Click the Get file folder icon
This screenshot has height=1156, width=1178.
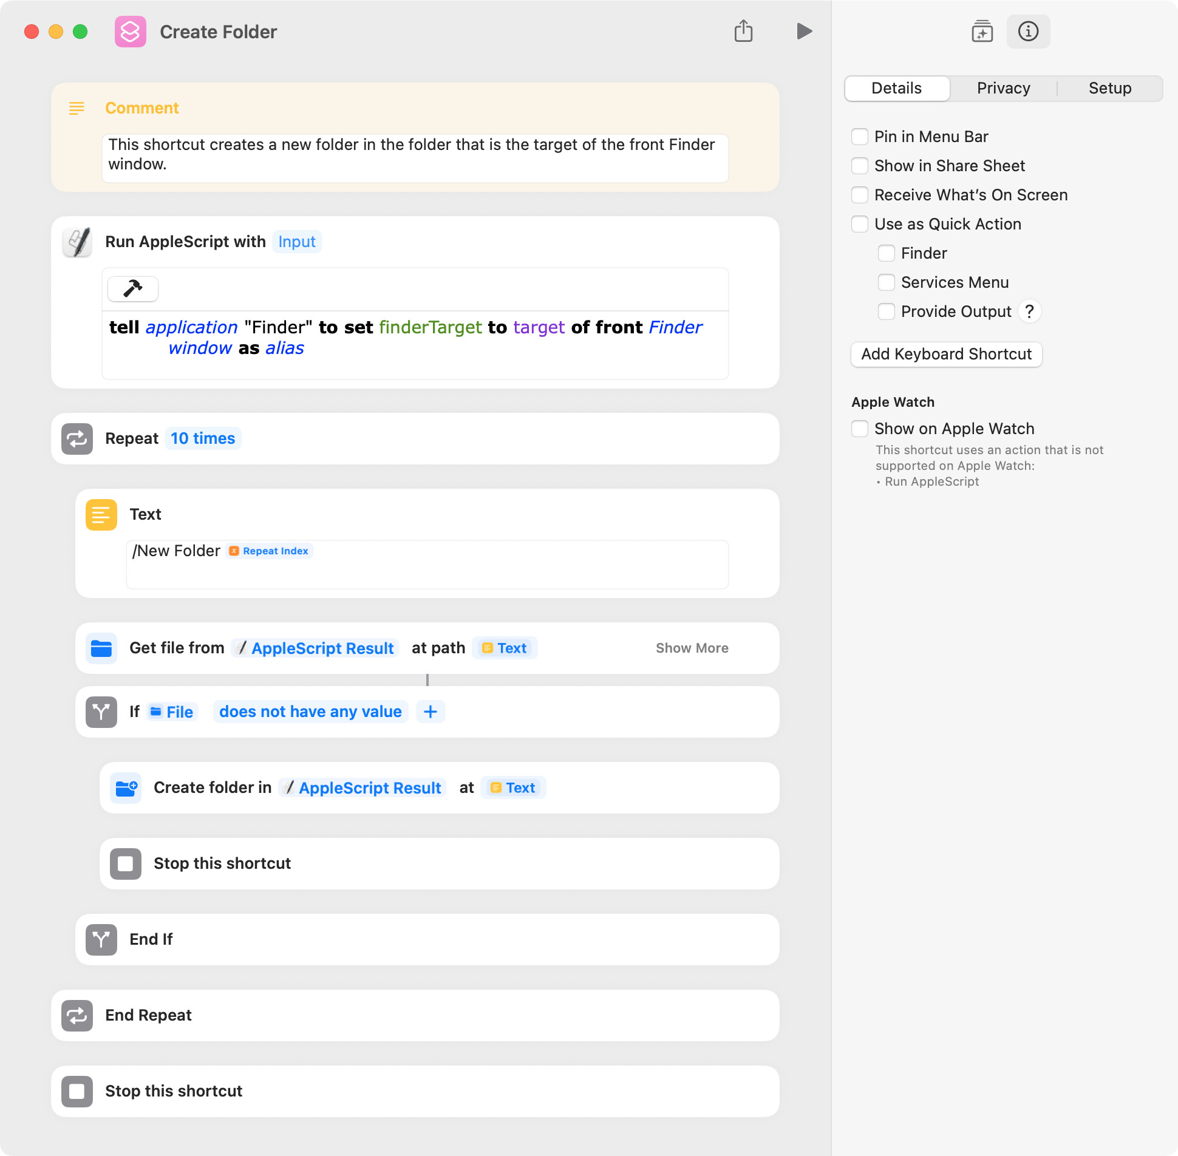pos(101,648)
